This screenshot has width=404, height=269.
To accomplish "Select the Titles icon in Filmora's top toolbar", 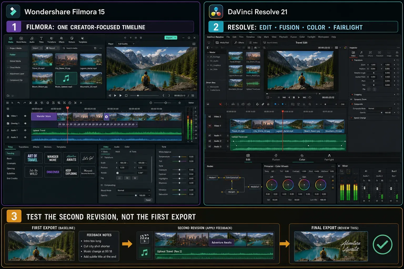I will coord(41,40).
